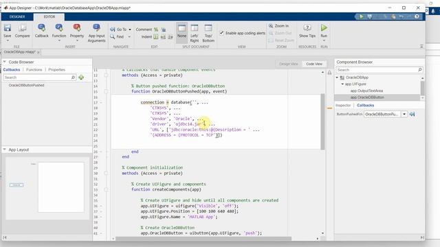Click quick access run icon in title strip
Viewport: 440px width, 247px height.
pos(361,16)
